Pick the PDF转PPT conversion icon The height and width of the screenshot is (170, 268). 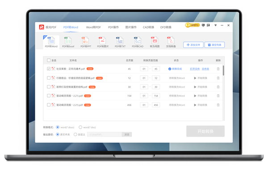(86, 42)
